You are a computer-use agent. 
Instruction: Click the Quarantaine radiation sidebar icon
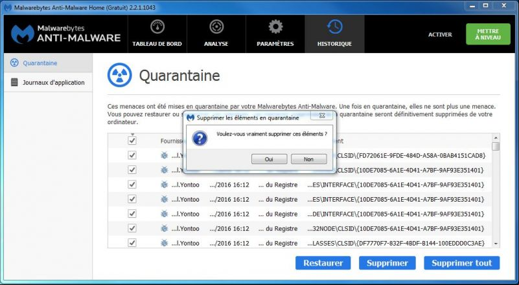click(14, 63)
